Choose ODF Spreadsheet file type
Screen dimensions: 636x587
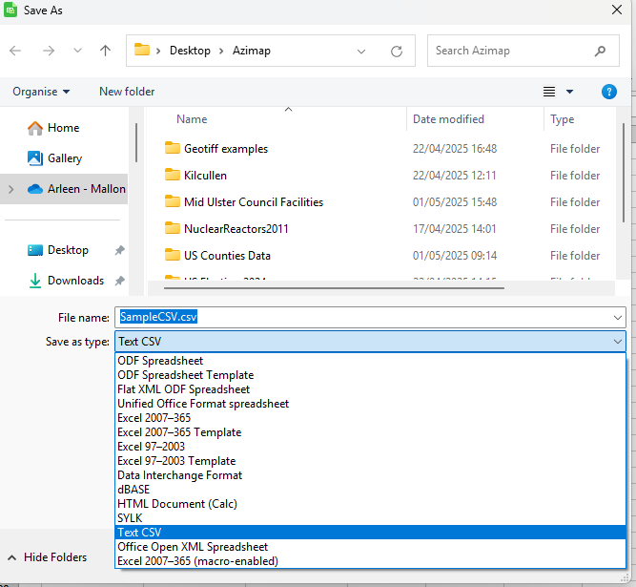[370, 361]
